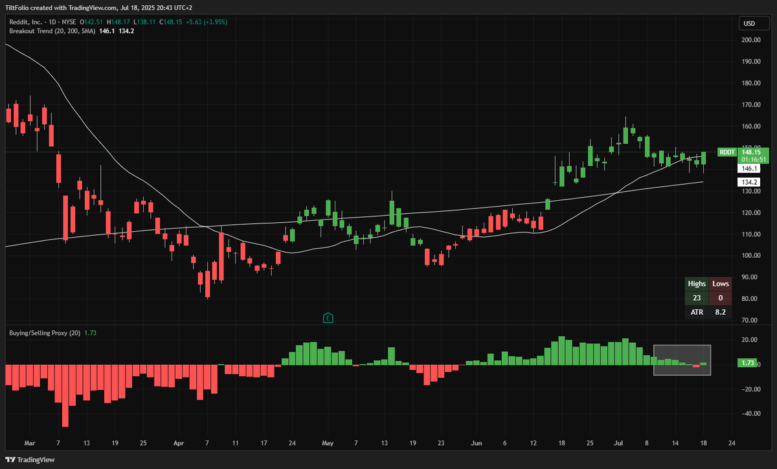The height and width of the screenshot is (469, 777).
Task: Click the Apr label on the time axis
Action: pyautogui.click(x=179, y=444)
